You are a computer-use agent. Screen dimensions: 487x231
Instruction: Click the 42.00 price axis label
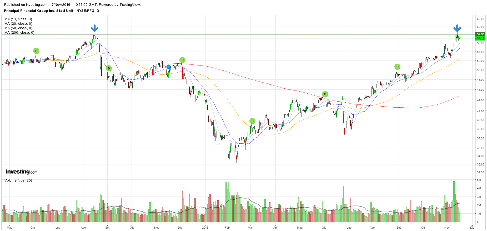(480, 111)
